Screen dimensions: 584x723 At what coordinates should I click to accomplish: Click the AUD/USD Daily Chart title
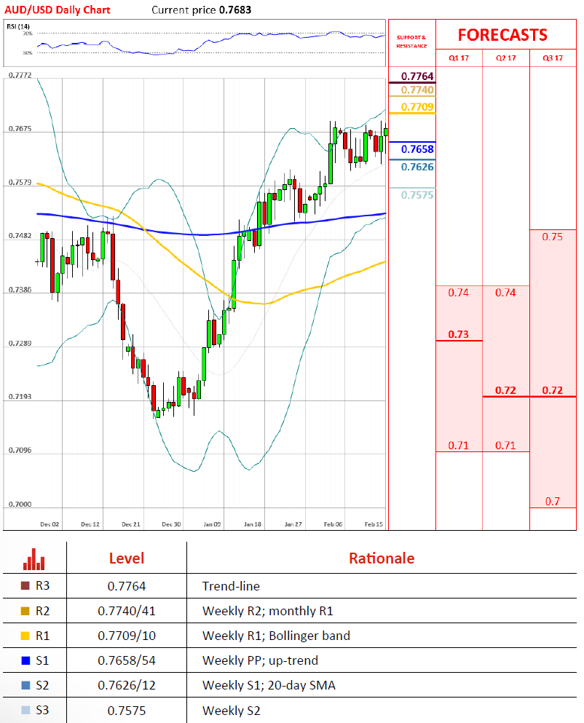click(58, 9)
